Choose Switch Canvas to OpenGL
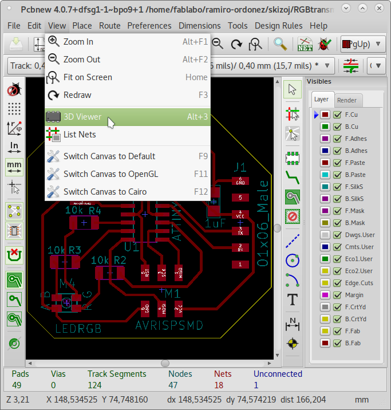391x410 pixels. pos(128,174)
